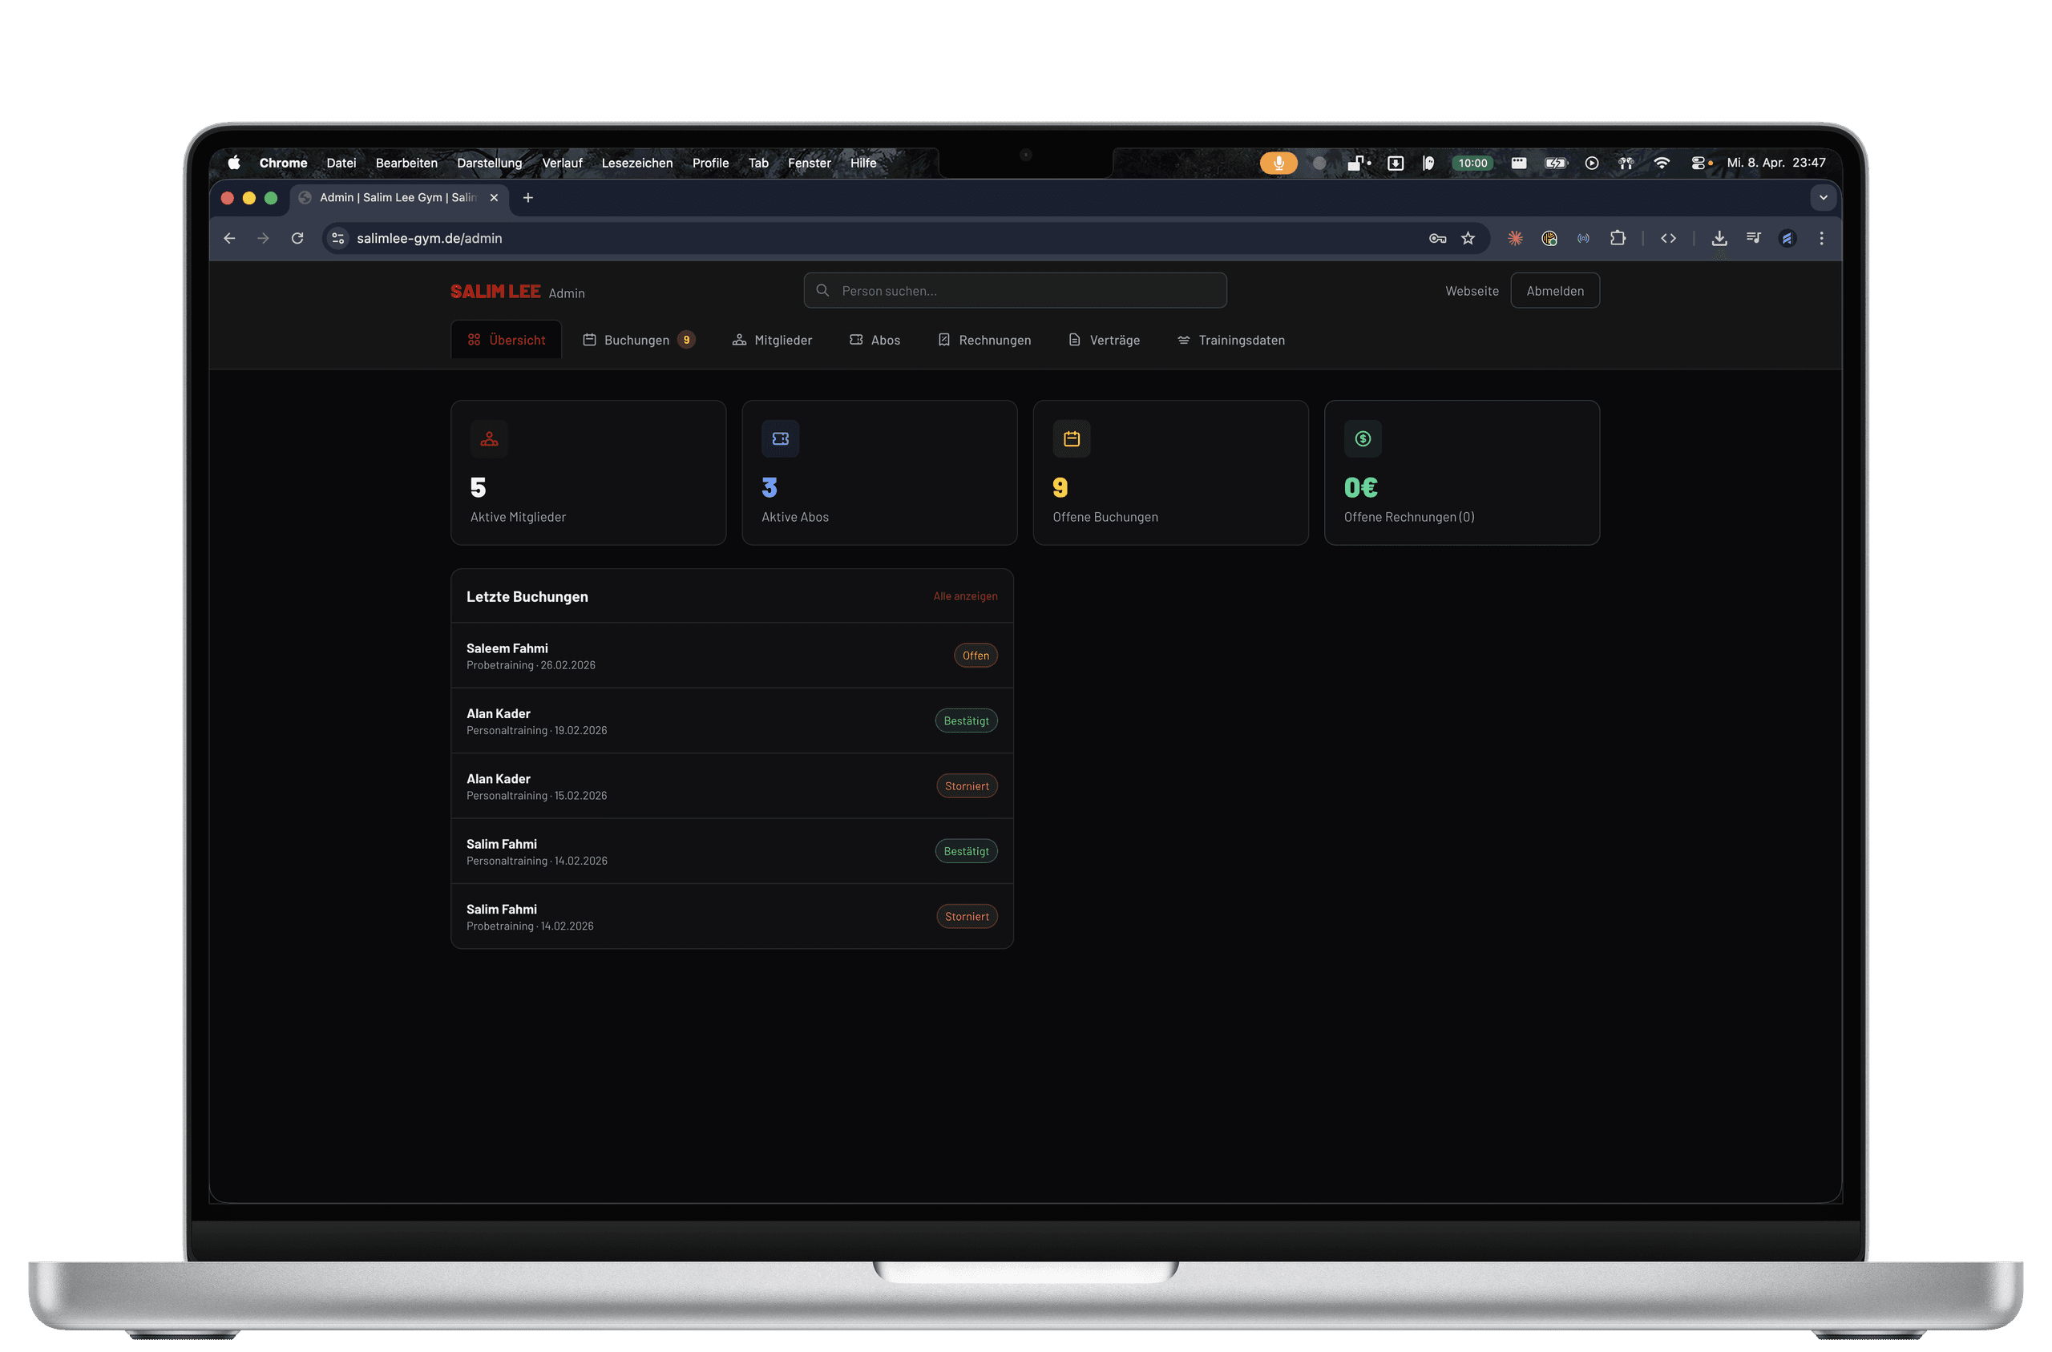Open the Trainingsdaten tab
Image resolution: width=2052 pixels, height=1352 pixels.
click(1230, 340)
